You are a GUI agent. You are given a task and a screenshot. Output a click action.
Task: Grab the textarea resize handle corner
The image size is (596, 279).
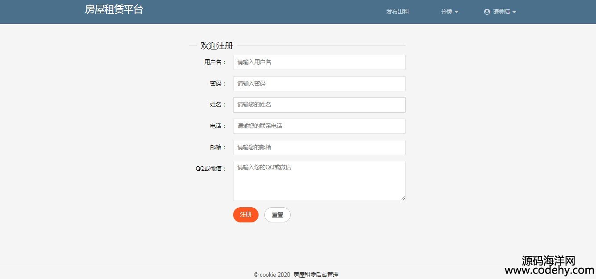[403, 198]
